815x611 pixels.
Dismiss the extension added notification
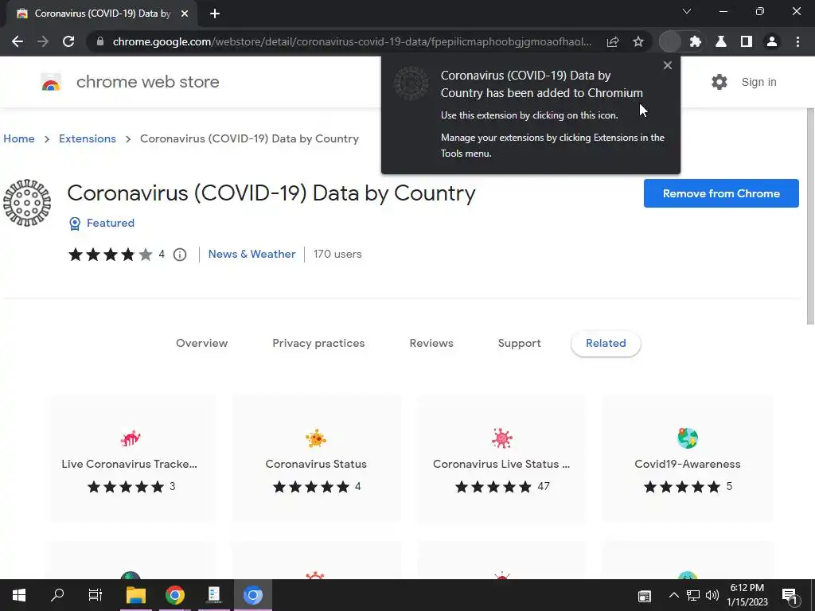pos(668,65)
